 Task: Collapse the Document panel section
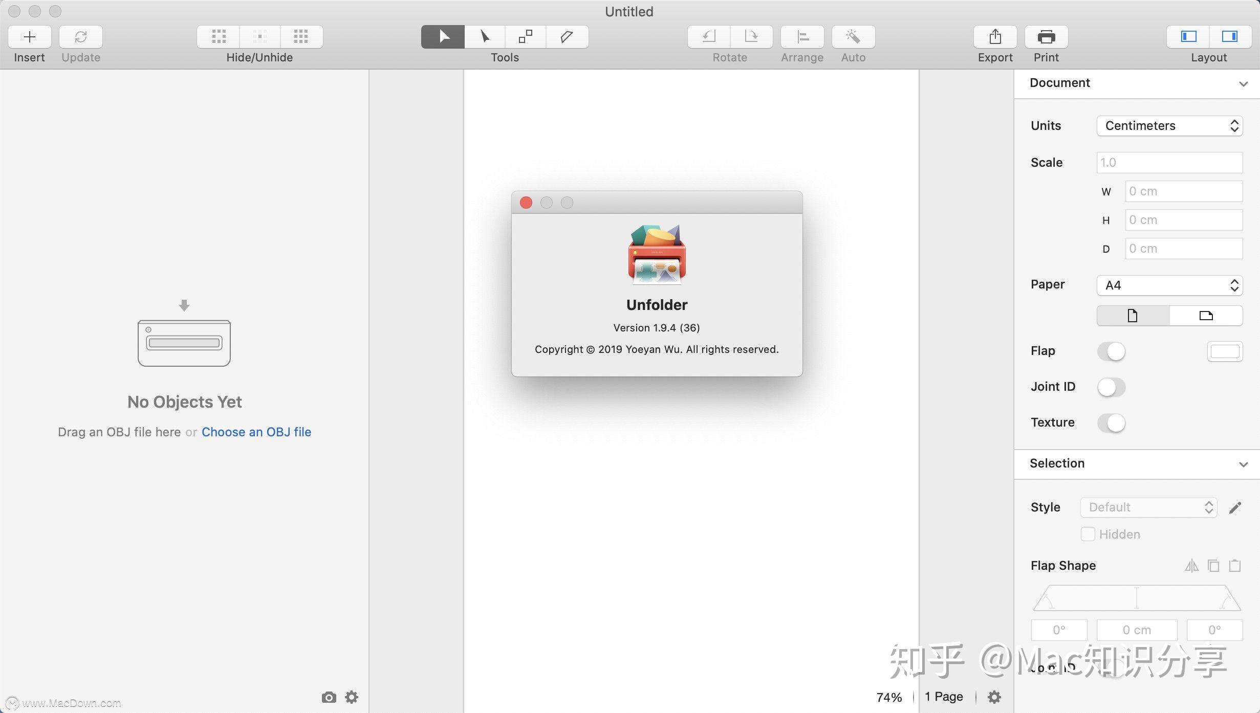[1245, 83]
